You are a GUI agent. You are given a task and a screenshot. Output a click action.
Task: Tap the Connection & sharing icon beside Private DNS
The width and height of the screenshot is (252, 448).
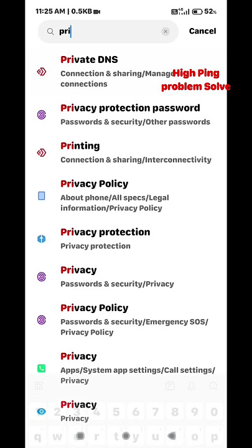coord(42,72)
